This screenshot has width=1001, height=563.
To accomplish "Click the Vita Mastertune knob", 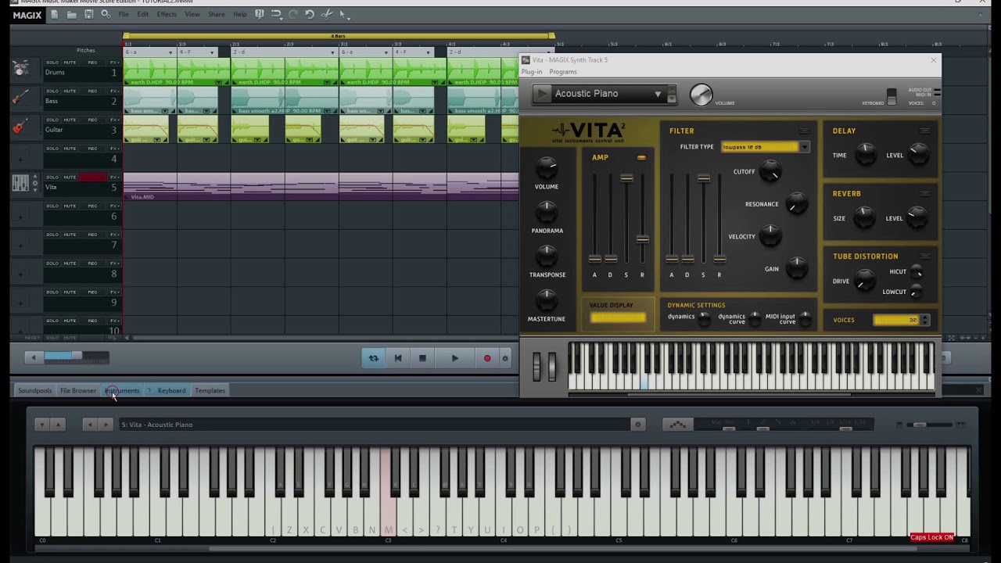I will (547, 299).
